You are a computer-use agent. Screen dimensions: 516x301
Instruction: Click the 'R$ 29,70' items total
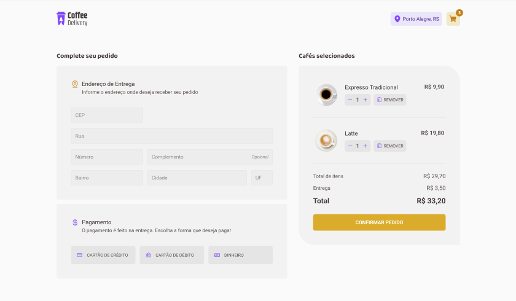(x=434, y=176)
